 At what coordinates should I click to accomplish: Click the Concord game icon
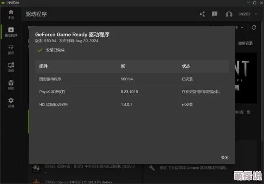36,182
